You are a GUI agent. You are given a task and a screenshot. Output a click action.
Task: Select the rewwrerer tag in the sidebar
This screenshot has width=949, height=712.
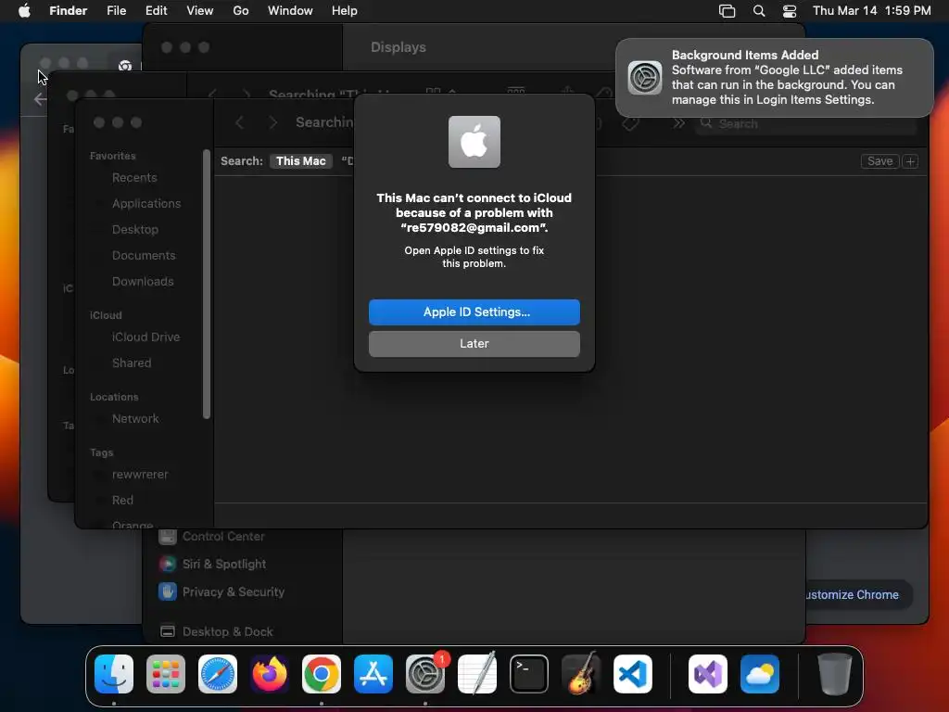point(140,474)
